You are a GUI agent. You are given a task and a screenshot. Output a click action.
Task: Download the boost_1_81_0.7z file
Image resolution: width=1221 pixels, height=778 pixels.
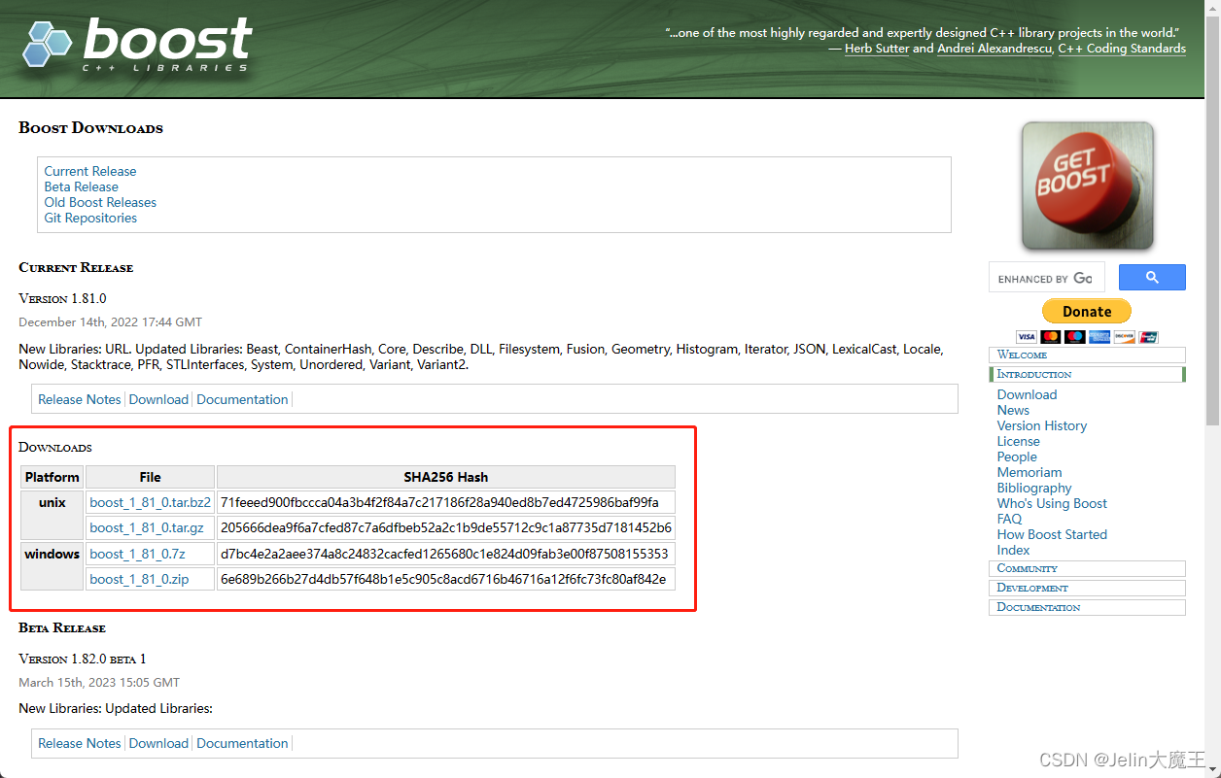tap(137, 554)
